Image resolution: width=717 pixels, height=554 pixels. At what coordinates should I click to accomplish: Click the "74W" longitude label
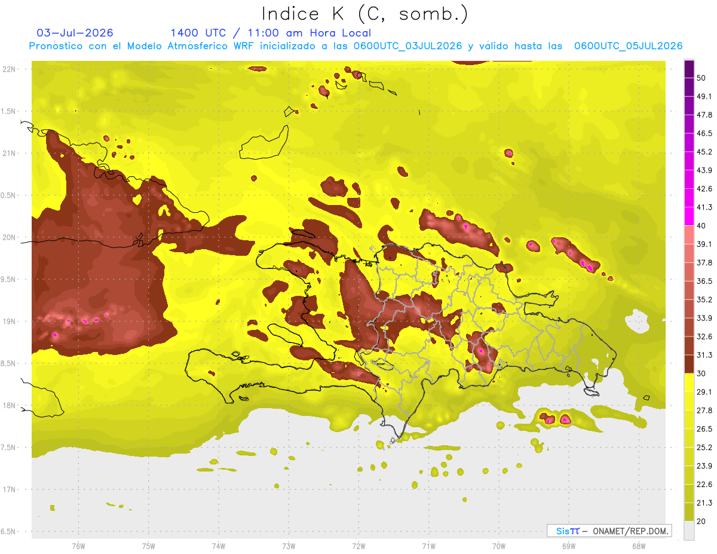tap(219, 546)
